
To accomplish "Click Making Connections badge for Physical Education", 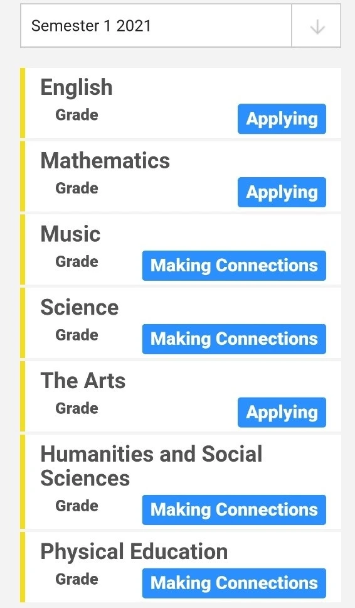I will (x=234, y=583).
